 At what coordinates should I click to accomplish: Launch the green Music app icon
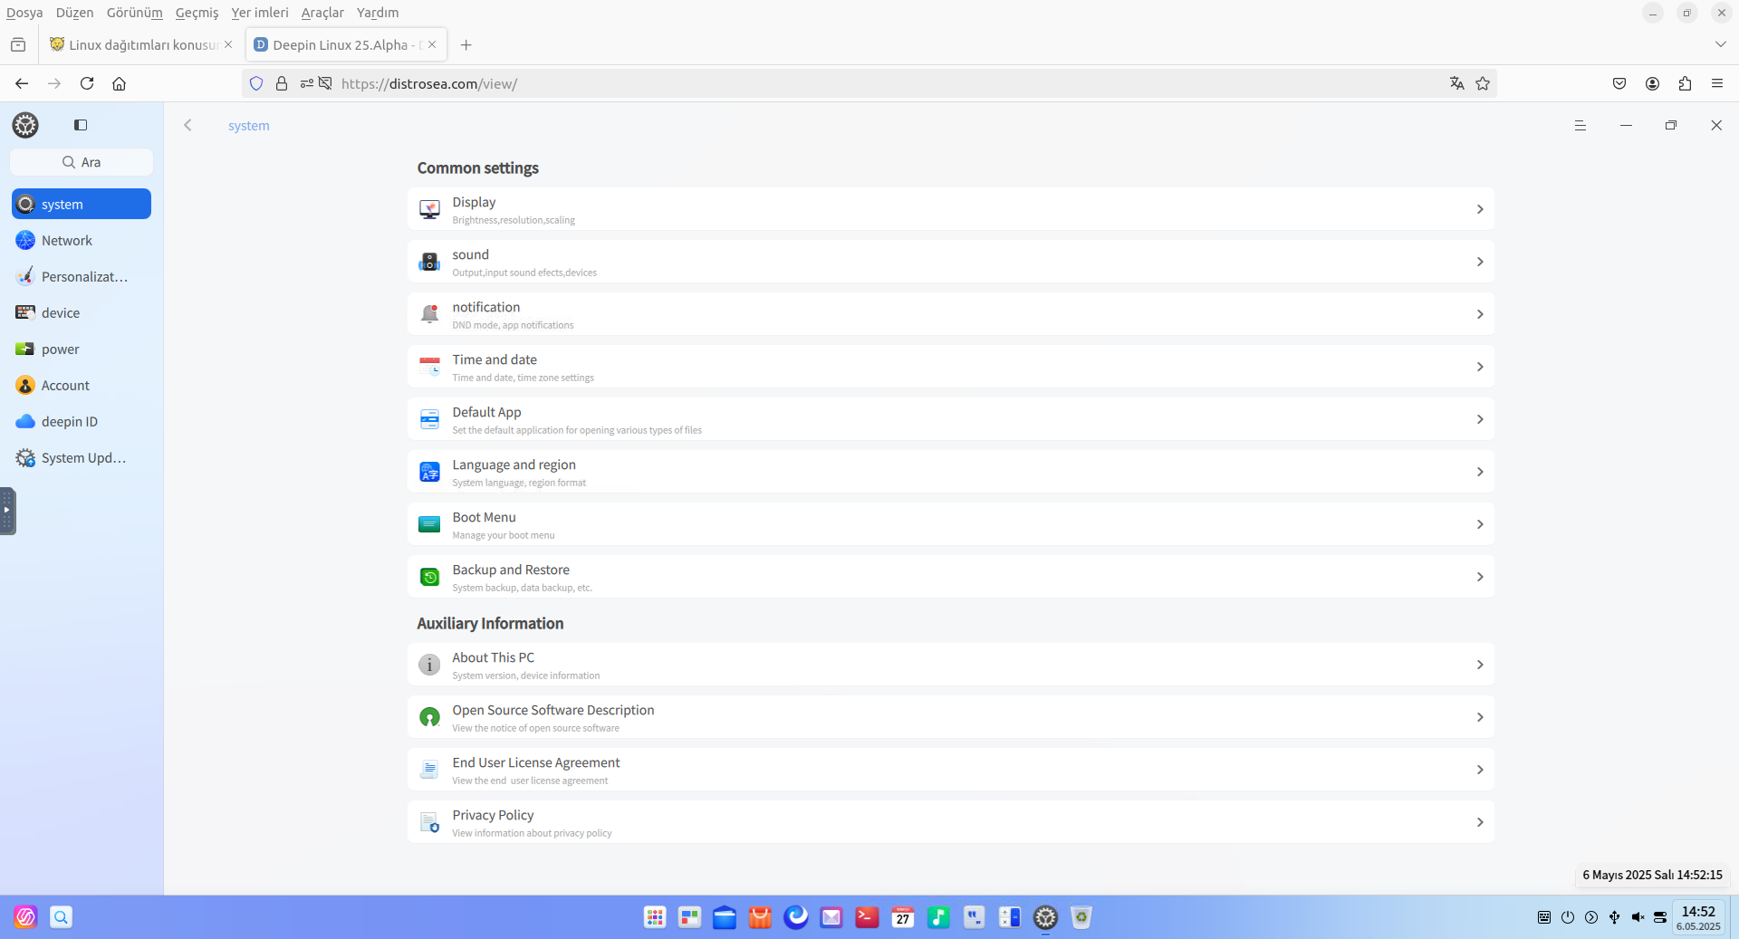click(938, 917)
